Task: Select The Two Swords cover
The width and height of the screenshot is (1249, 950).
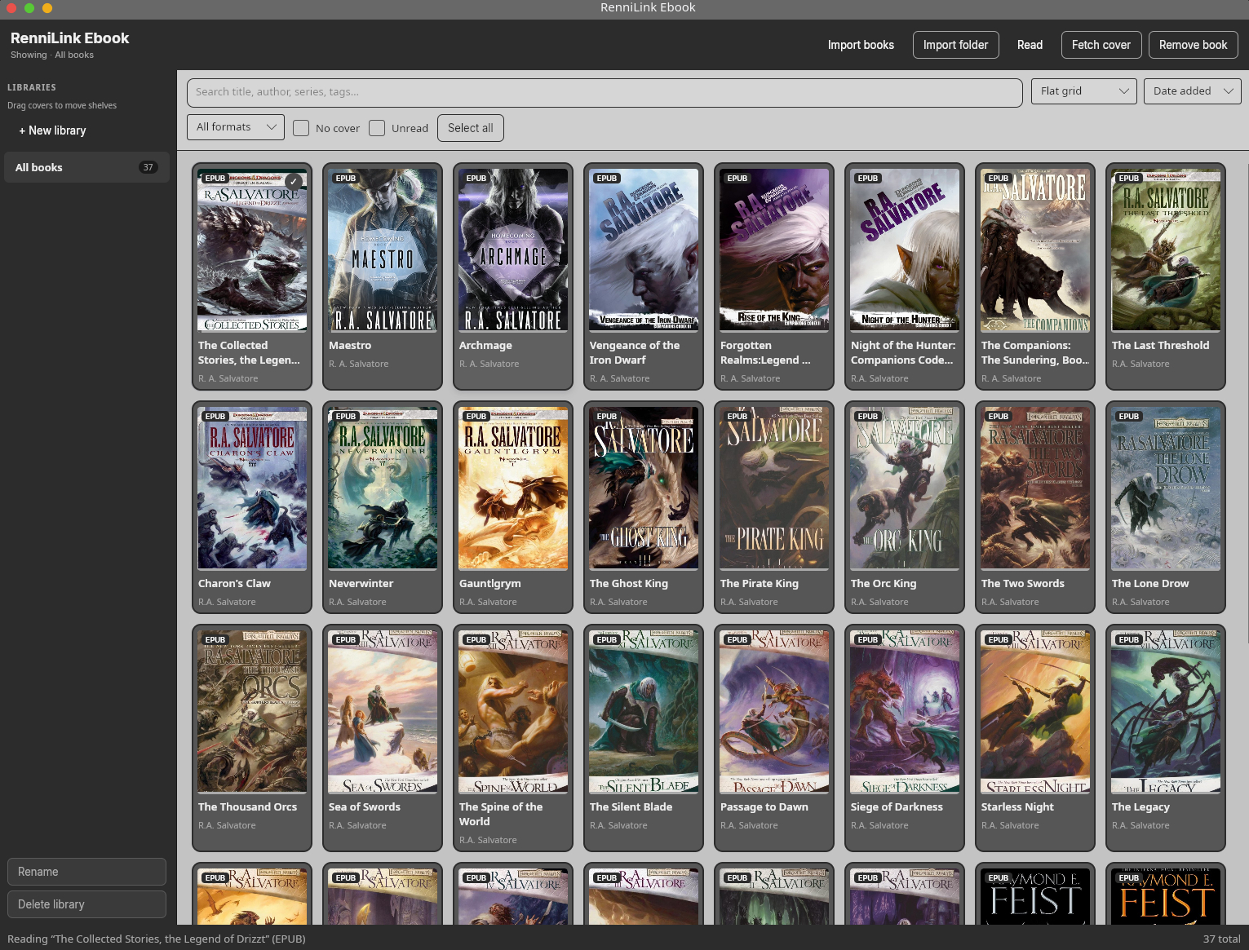Action: [x=1035, y=488]
